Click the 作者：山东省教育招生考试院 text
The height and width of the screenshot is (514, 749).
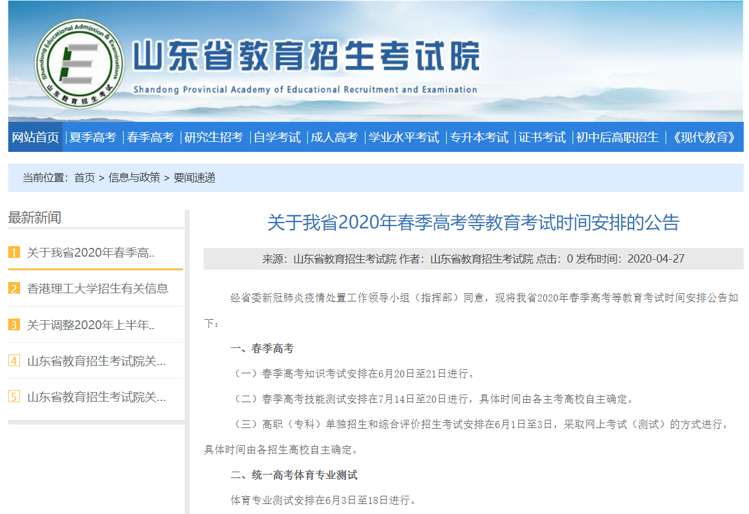coord(466,258)
